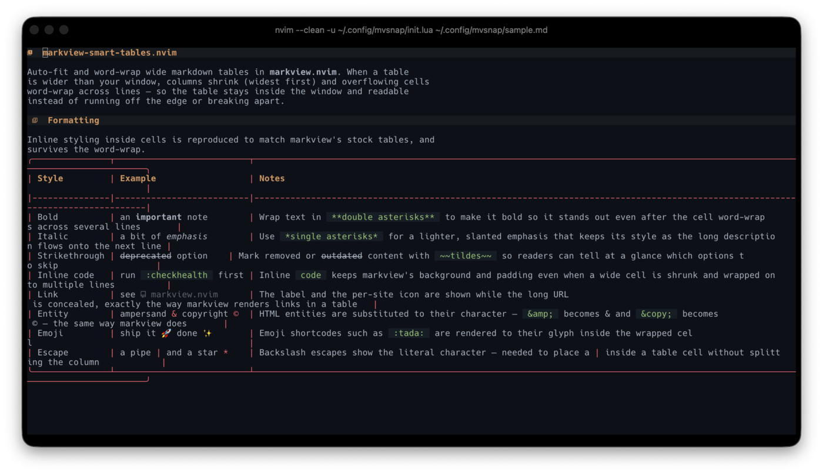The height and width of the screenshot is (474, 823).
Task: Click the "code" span in the Inline code notes
Action: tap(311, 275)
